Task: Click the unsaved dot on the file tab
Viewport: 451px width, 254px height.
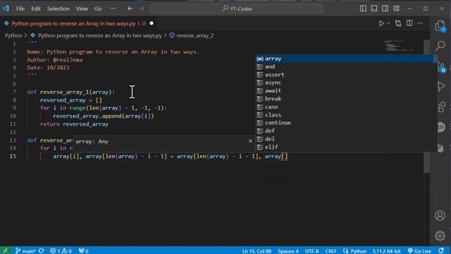Action: [x=152, y=23]
